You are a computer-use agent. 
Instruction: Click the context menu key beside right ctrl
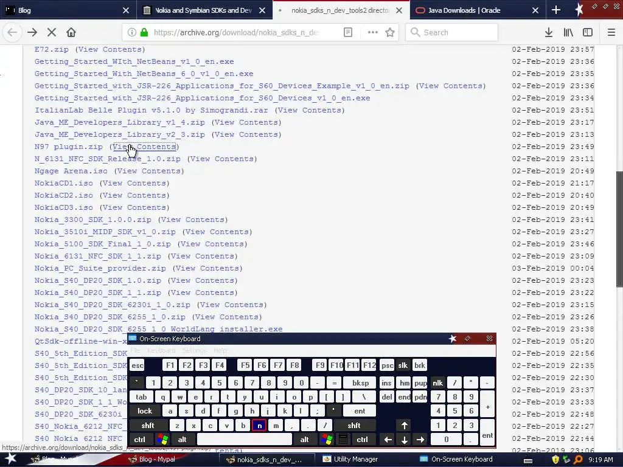click(x=343, y=440)
